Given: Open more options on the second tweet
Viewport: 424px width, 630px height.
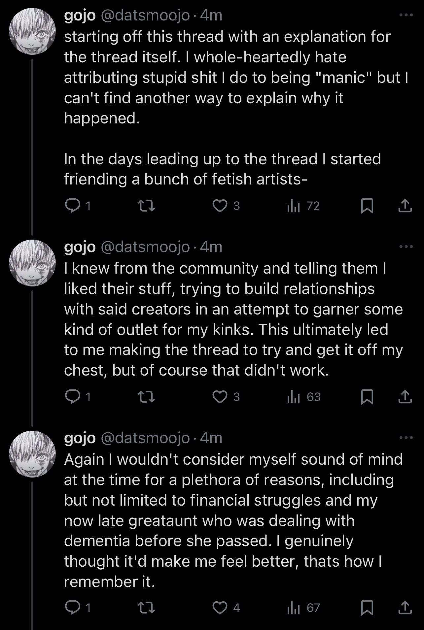Looking at the screenshot, I should coord(406,247).
